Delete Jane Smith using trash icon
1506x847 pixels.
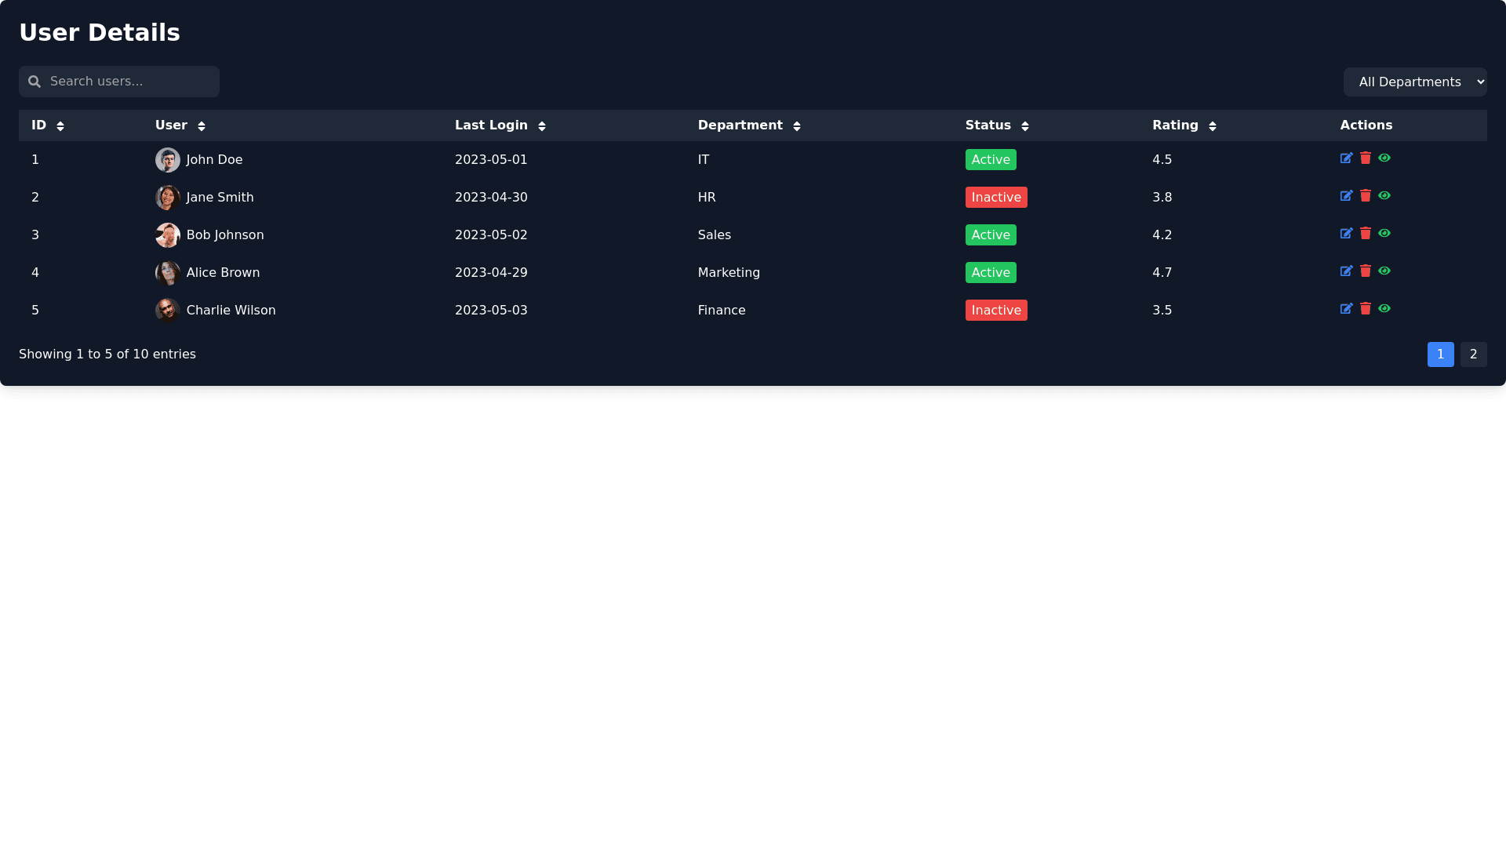1366,196
